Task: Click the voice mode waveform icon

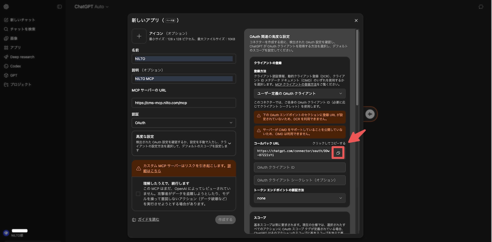Action: [370, 114]
